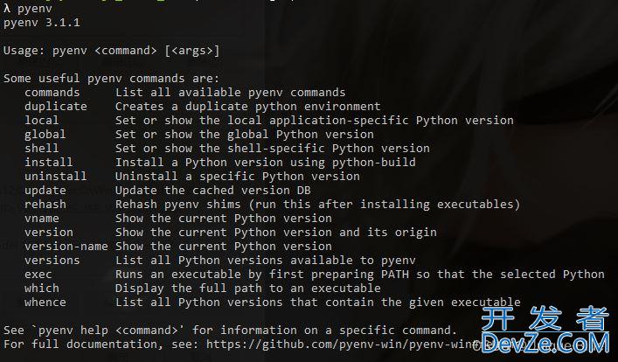Click the DevZe.CoM watermark logo
The image size is (618, 362).
pos(545,331)
